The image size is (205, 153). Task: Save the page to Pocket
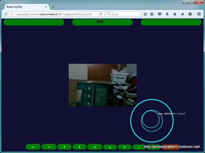coord(159,14)
